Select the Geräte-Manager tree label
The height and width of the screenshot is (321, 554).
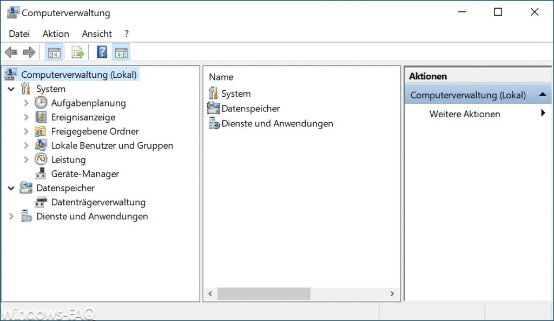[85, 173]
